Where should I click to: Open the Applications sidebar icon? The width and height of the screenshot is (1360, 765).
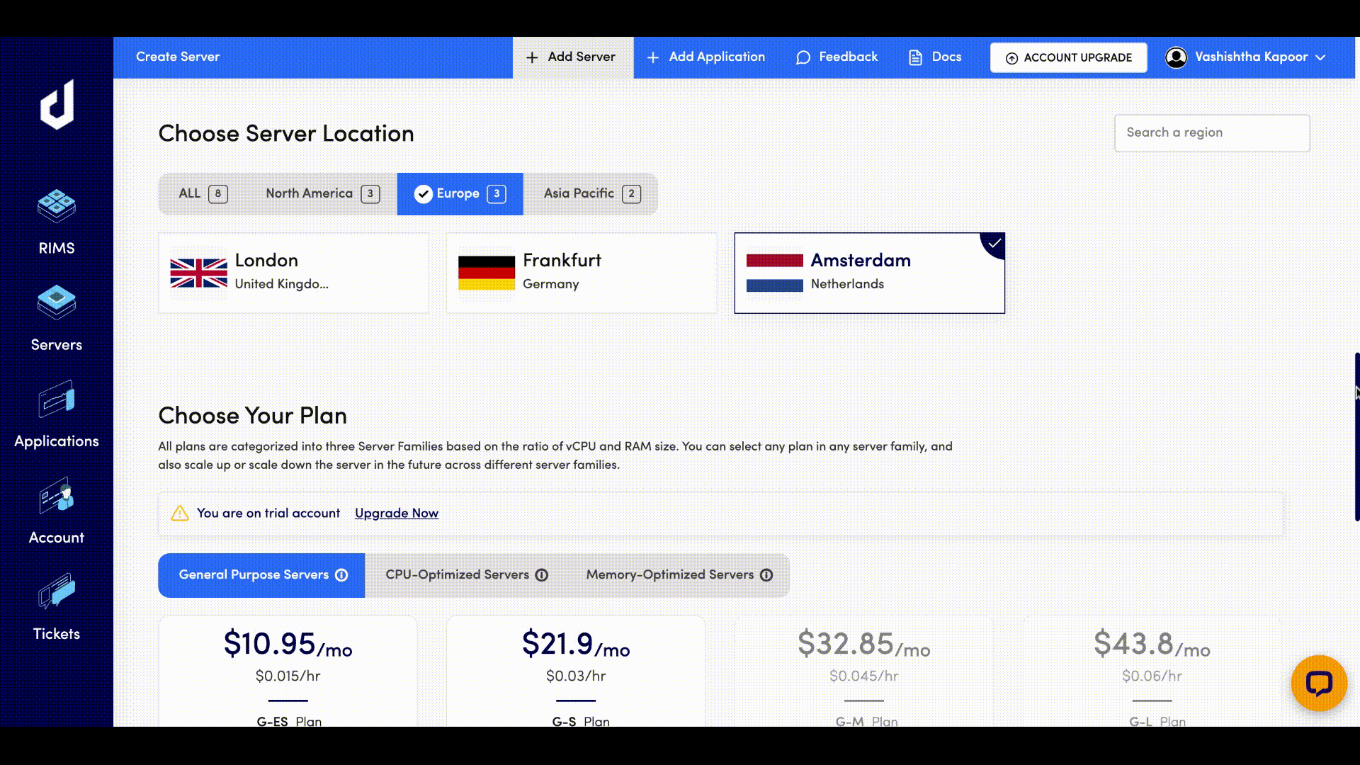[x=57, y=399]
